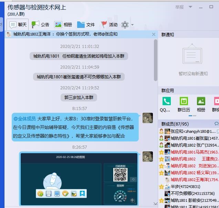Viewport: 219px width, 208px height.
Task: Click the add-to-emoticons smiley plus icon
Action: [40, 194]
